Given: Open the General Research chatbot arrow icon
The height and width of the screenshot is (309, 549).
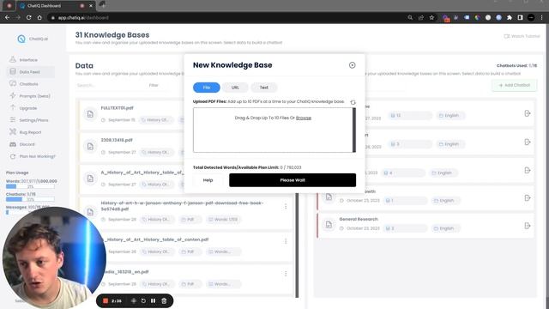Looking at the screenshot, I should pos(528,226).
